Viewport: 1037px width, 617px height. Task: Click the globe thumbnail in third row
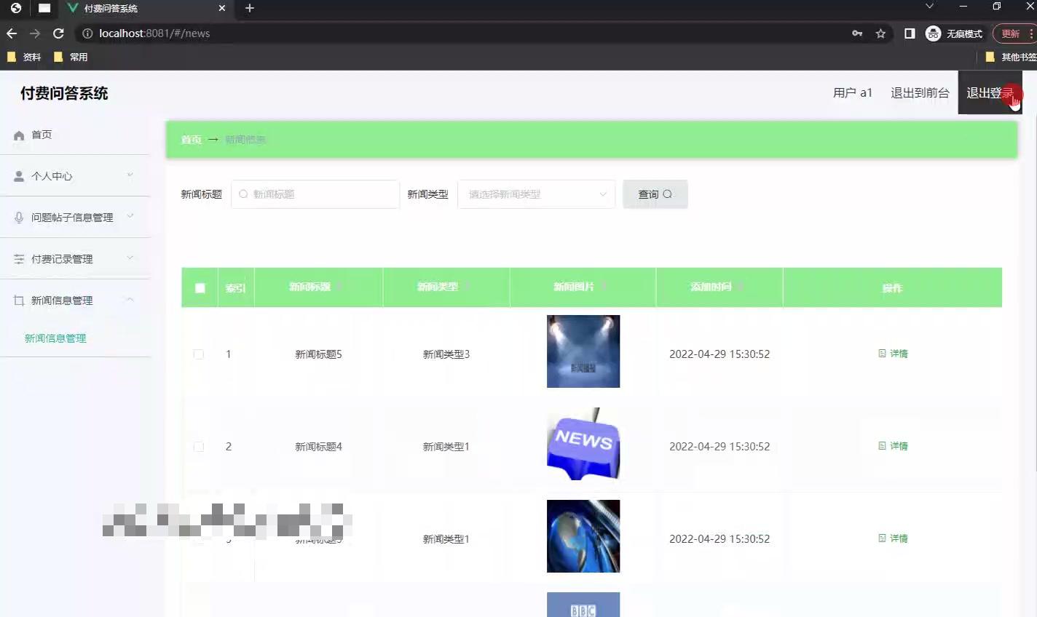pyautogui.click(x=583, y=536)
